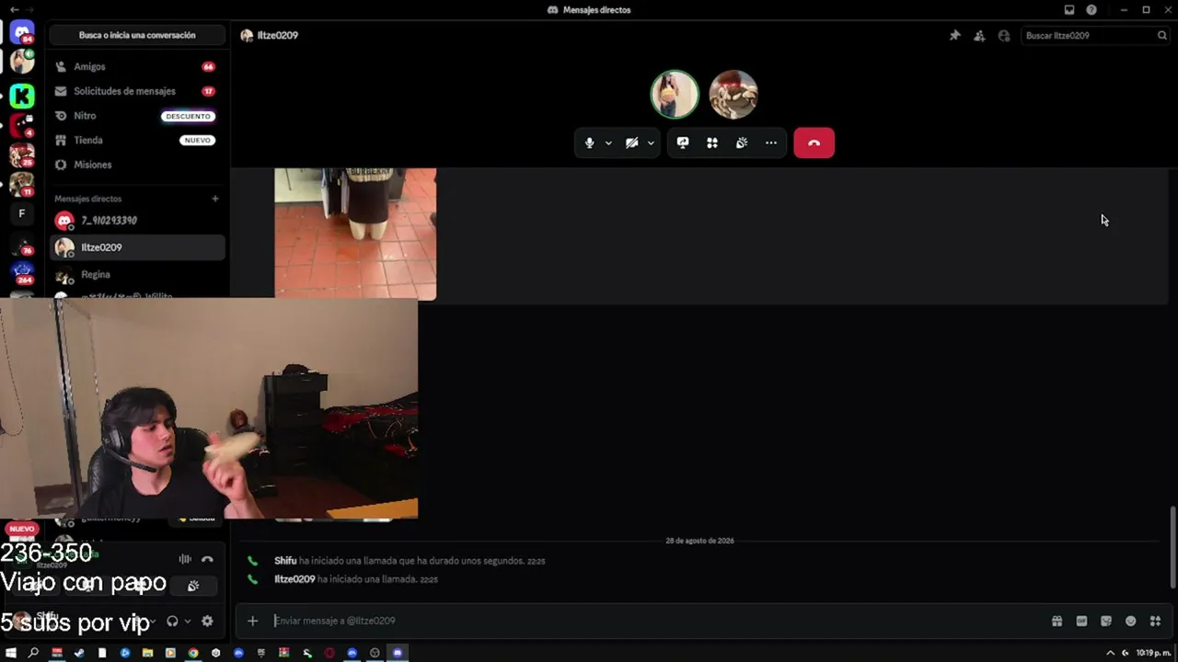Open the Amigos tab
The image size is (1178, 662).
[137, 66]
